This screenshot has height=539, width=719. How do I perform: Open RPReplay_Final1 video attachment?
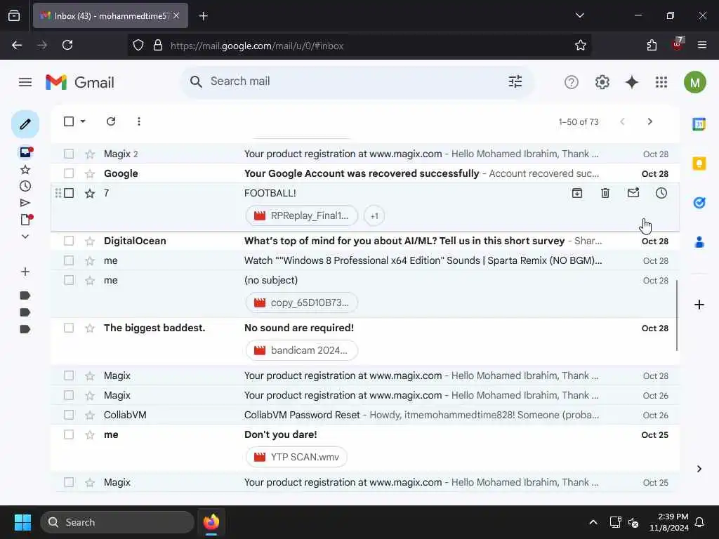tap(302, 216)
